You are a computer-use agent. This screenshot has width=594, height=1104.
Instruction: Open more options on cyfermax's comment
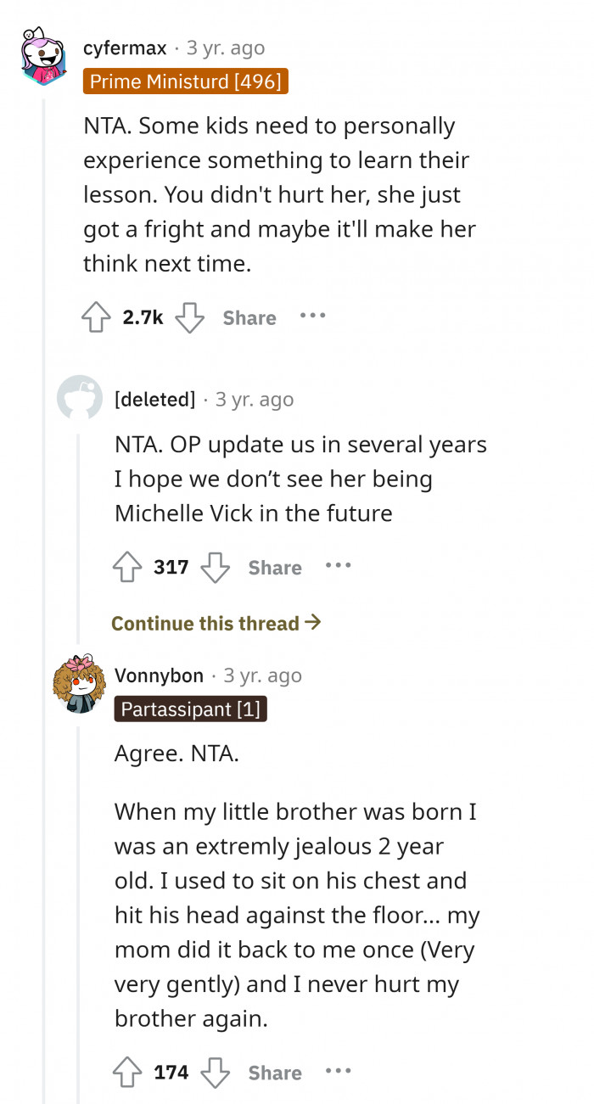313,317
